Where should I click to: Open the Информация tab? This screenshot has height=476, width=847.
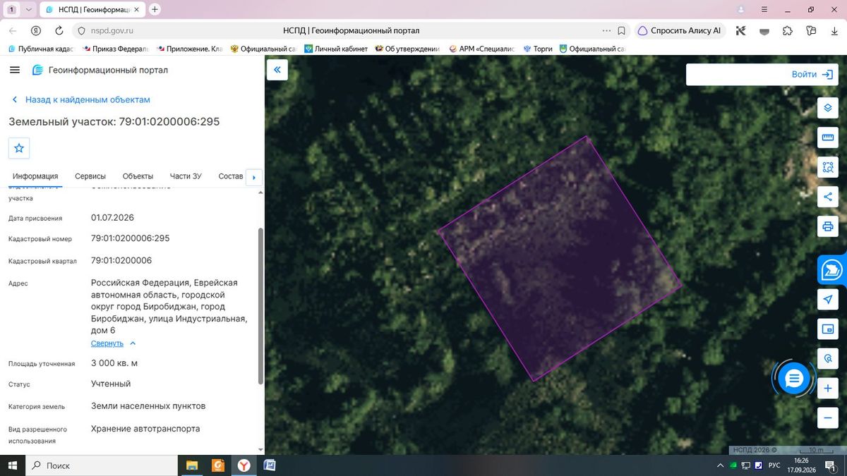coord(35,176)
